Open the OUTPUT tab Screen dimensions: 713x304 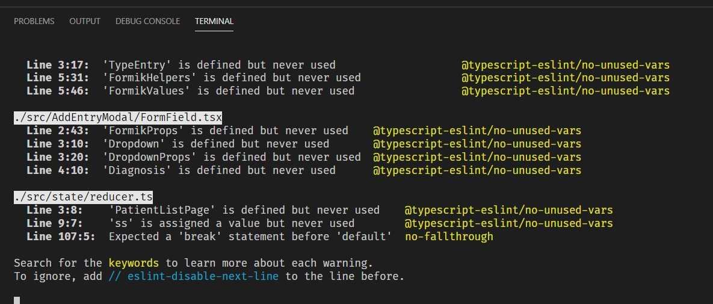[85, 22]
